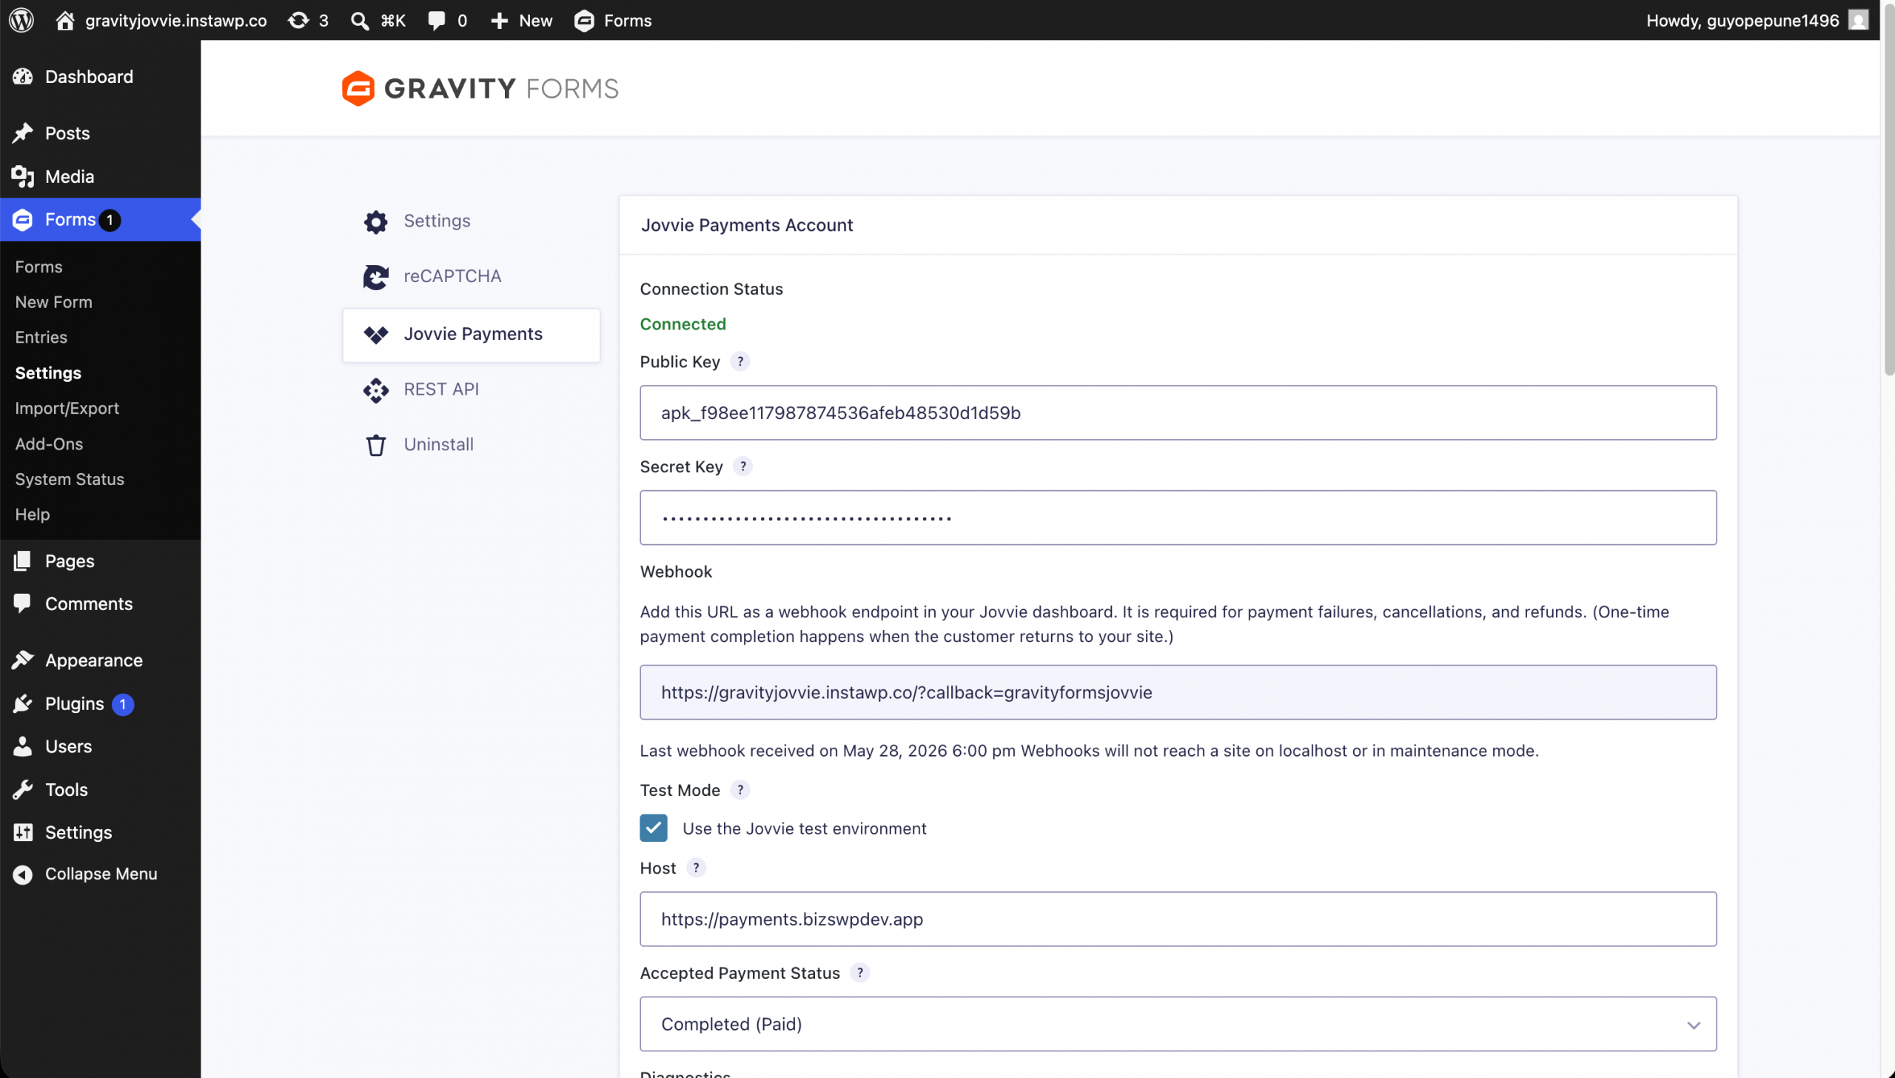
Task: Click Collapse Menu label
Action: click(x=101, y=874)
